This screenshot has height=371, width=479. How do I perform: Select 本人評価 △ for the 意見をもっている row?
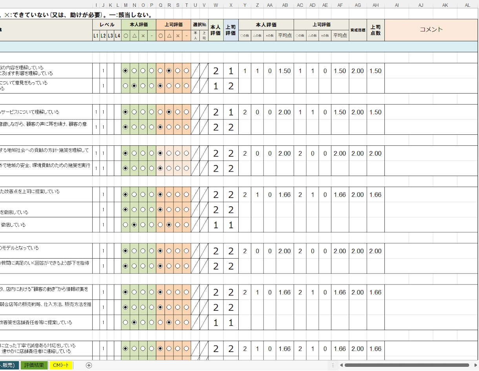click(x=134, y=86)
